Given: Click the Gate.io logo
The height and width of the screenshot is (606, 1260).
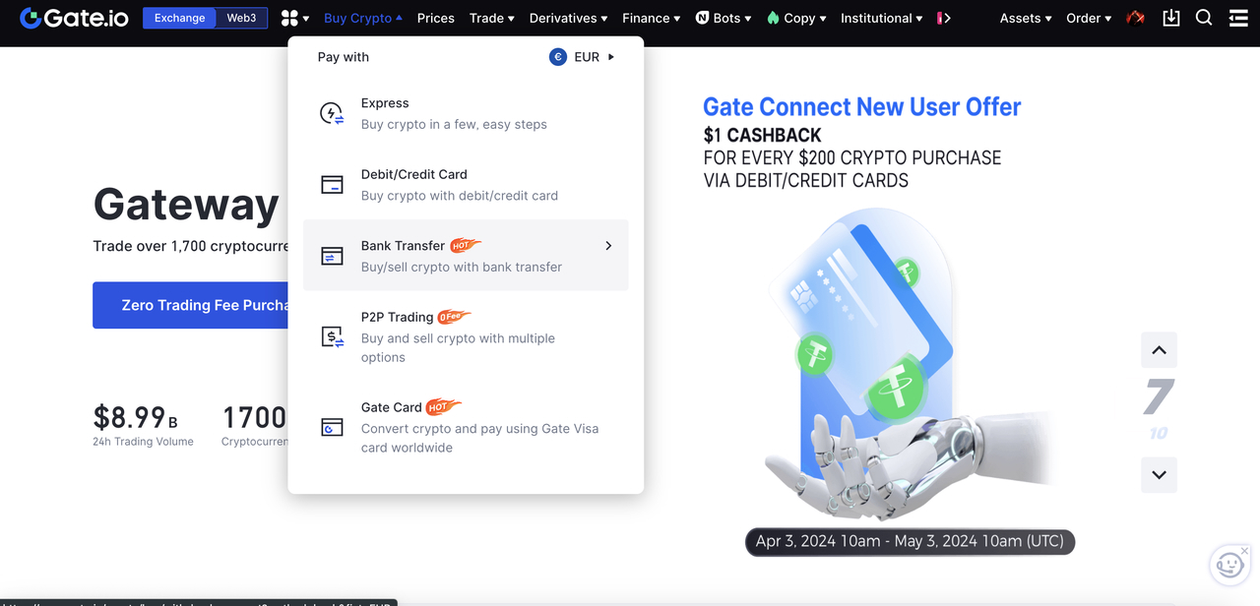Looking at the screenshot, I should pos(74,18).
